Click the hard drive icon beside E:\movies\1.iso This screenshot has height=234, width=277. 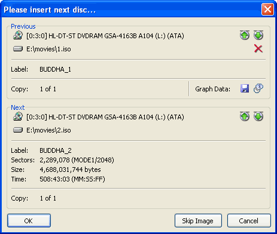[18, 49]
